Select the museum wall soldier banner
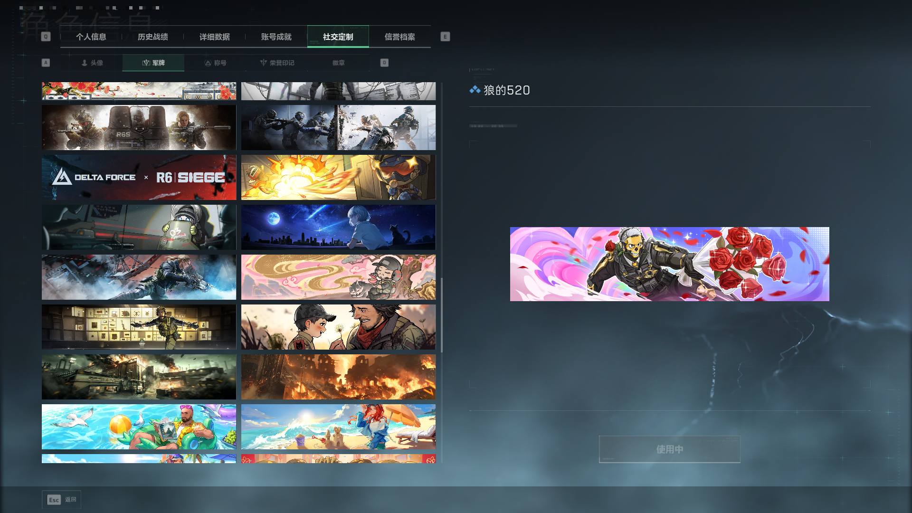 (139, 327)
